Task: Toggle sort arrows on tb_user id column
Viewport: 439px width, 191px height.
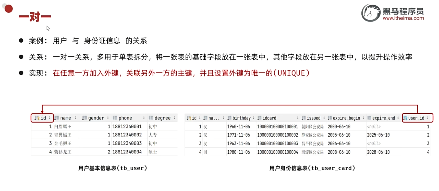Action: coord(50,118)
